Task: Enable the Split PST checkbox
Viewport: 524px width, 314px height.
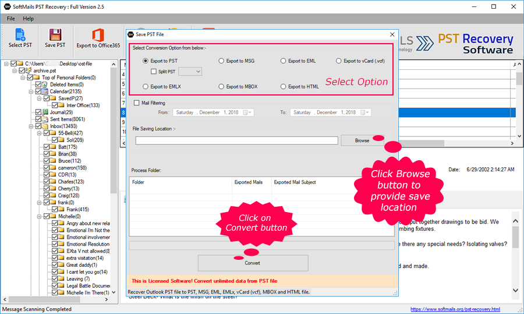Action: (154, 72)
